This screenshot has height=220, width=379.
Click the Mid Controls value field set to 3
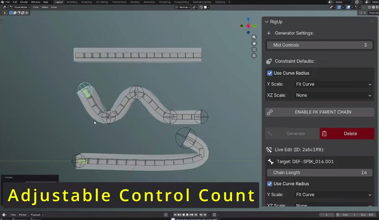[x=319, y=45]
